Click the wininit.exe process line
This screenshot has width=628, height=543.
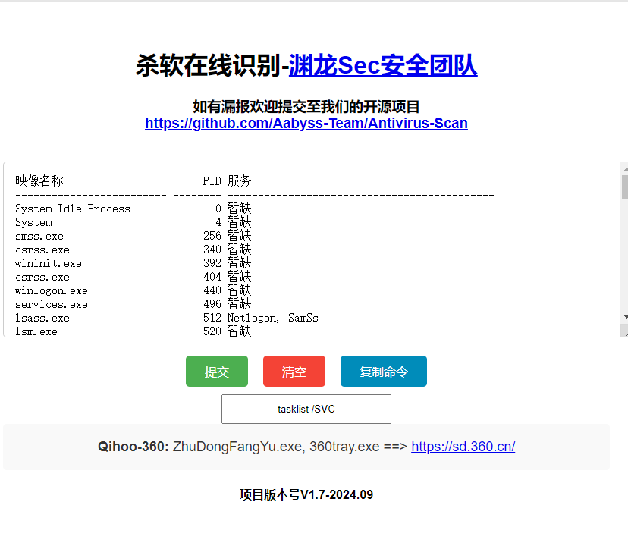pyautogui.click(x=133, y=262)
